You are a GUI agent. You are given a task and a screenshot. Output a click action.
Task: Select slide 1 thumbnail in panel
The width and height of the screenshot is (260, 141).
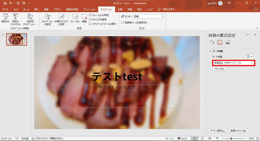click(x=16, y=41)
